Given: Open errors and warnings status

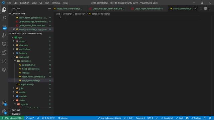Looking at the screenshot, I should click(48, 118).
